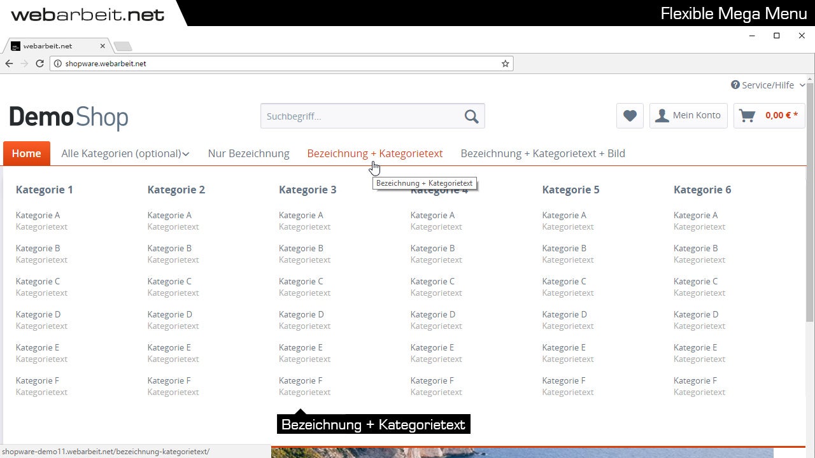815x458 pixels.
Task: Expand Alle Kategorien (optional) menu
Action: point(125,153)
